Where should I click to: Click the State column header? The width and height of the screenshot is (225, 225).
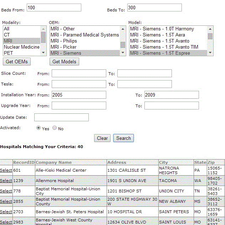200,162
